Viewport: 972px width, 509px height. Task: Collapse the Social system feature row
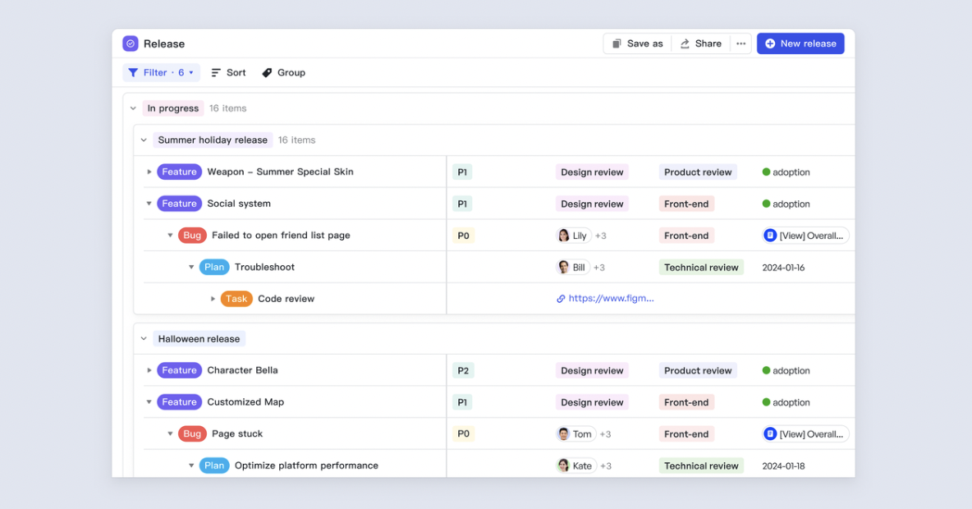click(x=149, y=204)
